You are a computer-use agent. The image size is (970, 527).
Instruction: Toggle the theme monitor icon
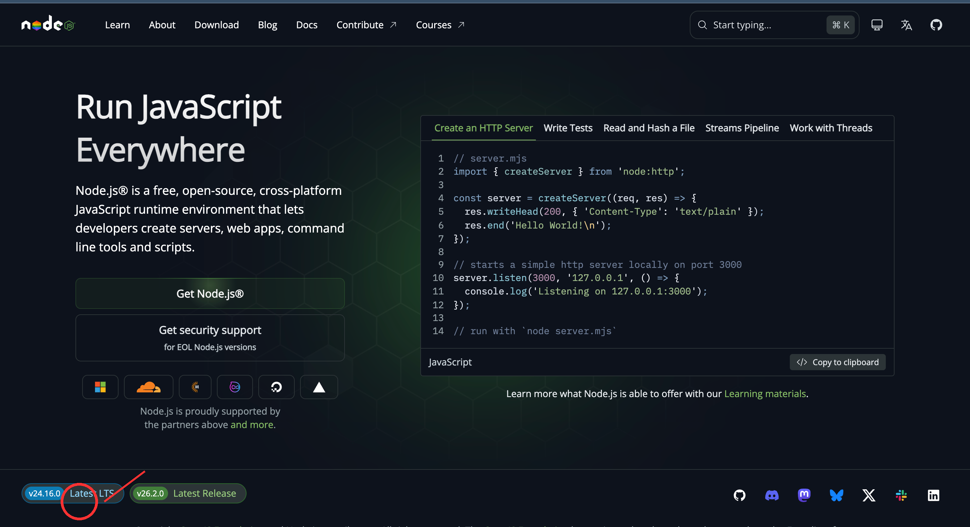877,25
